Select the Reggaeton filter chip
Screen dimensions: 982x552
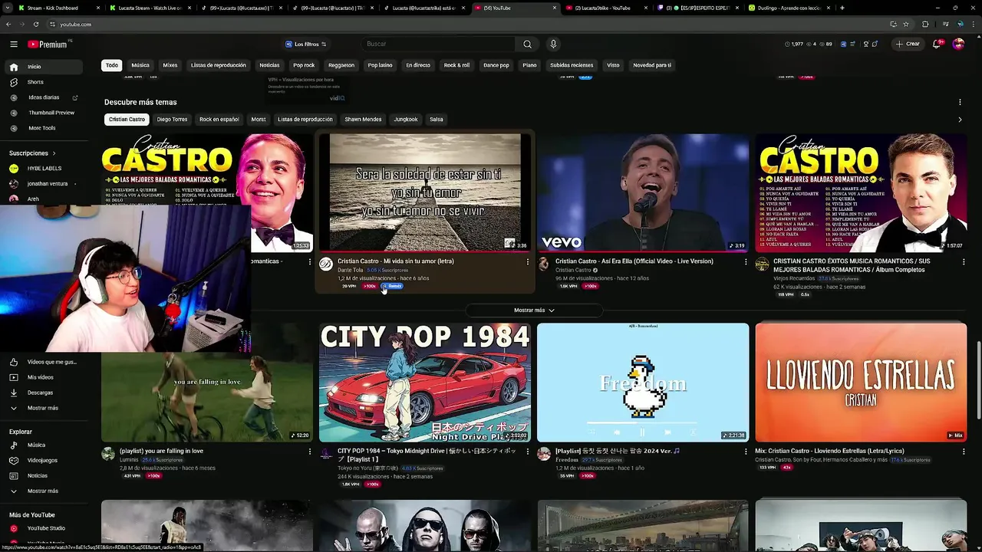click(x=341, y=65)
